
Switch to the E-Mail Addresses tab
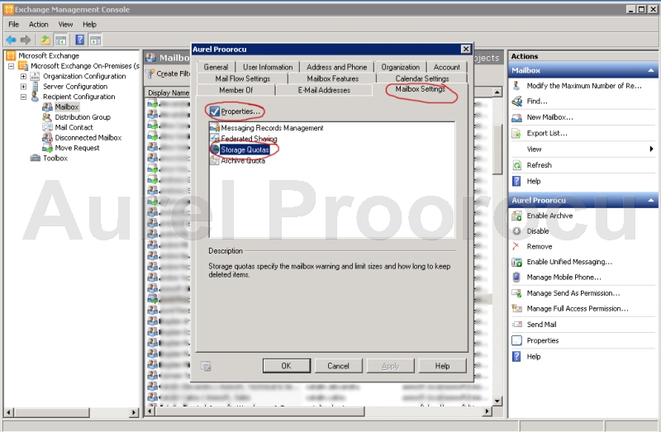(x=324, y=90)
